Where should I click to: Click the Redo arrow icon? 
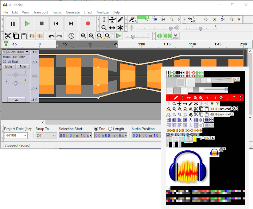[59, 36]
